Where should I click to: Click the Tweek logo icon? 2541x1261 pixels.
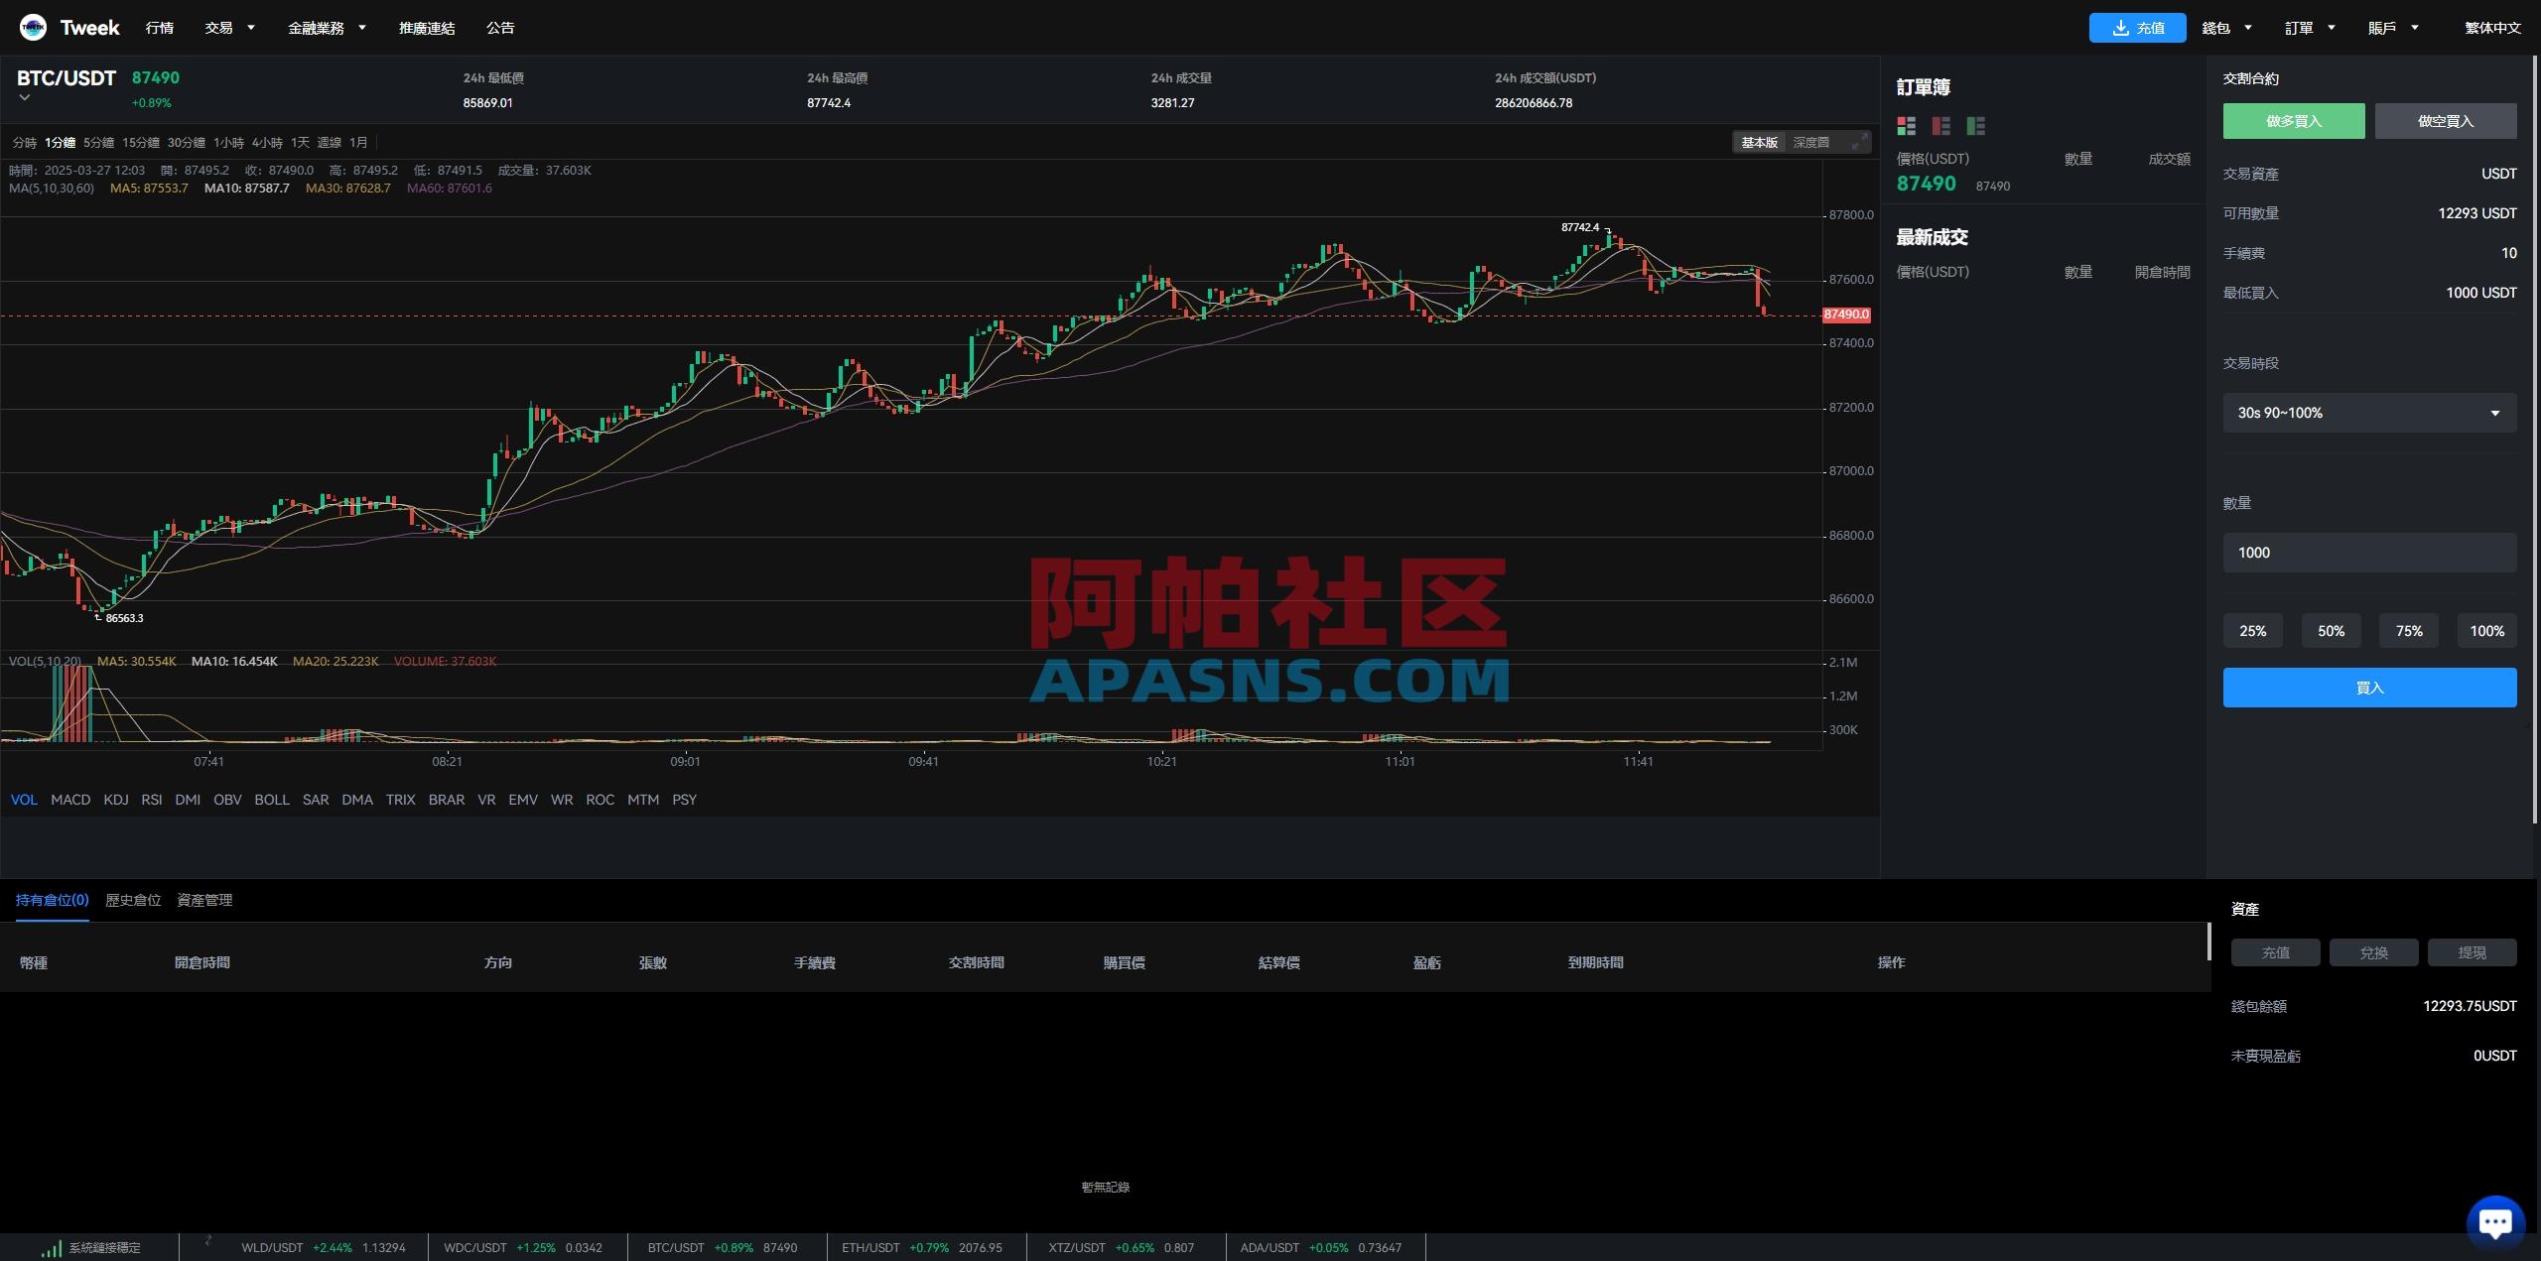(x=33, y=27)
